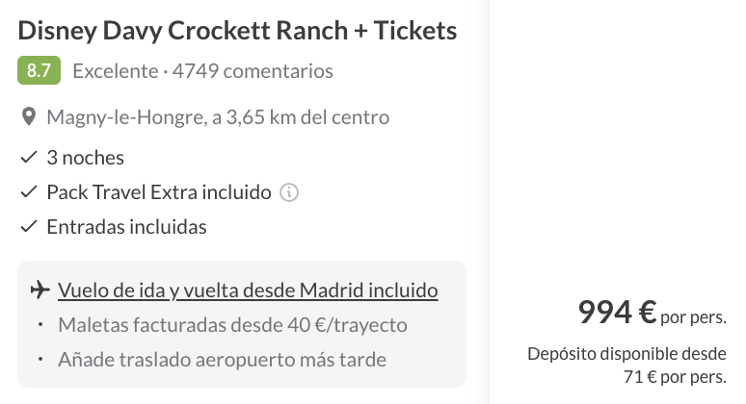Click Entradas incluidas text
This screenshot has width=746, height=404.
tap(126, 228)
